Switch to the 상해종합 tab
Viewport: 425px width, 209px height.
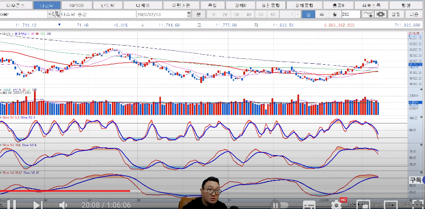pyautogui.click(x=304, y=5)
